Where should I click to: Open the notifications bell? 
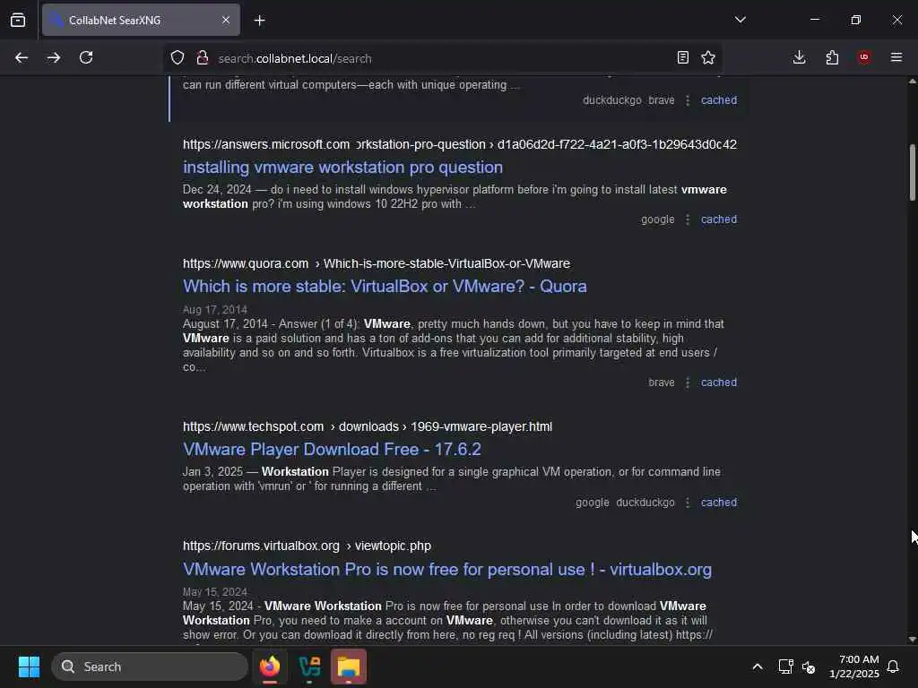pos(894,666)
